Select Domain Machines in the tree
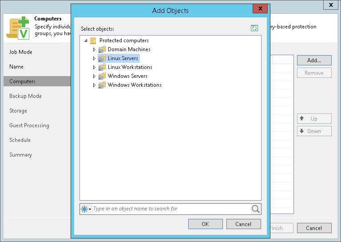The width and height of the screenshot is (341, 242). point(129,49)
